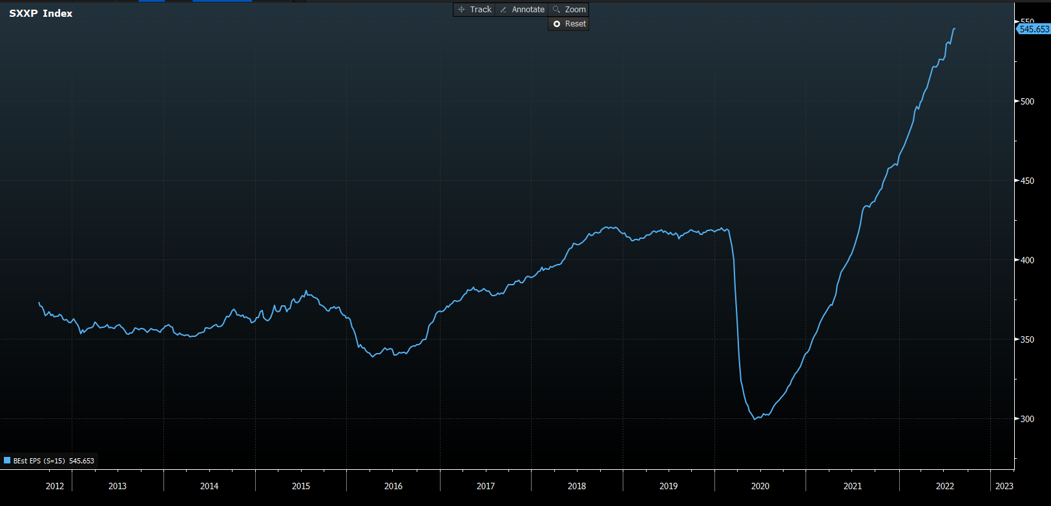Select the 2023 year label on time axis

coord(1004,486)
